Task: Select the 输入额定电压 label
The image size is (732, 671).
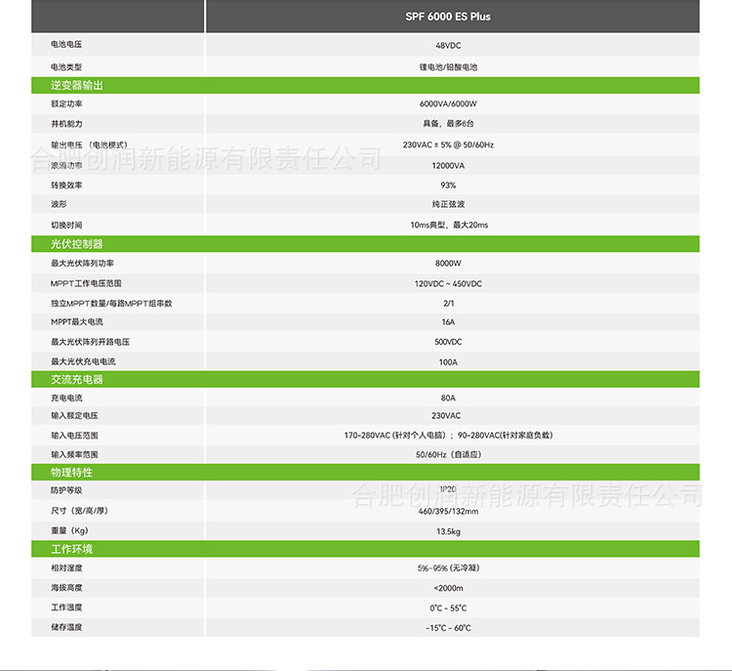Action: [x=74, y=416]
